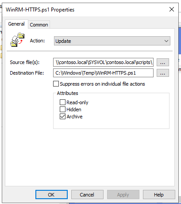Open the Action dropdown arrow

point(166,41)
